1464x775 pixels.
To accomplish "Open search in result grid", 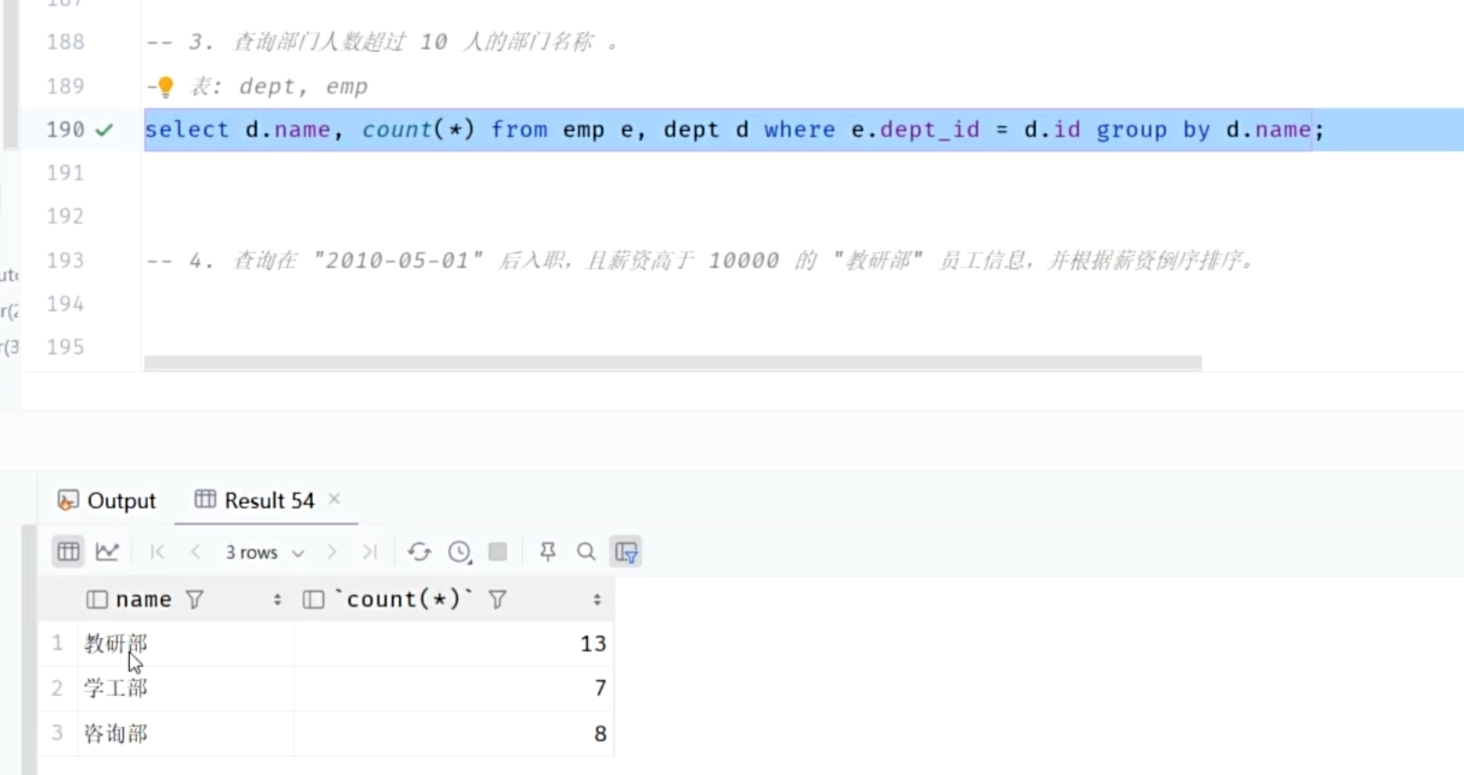I will pyautogui.click(x=586, y=552).
